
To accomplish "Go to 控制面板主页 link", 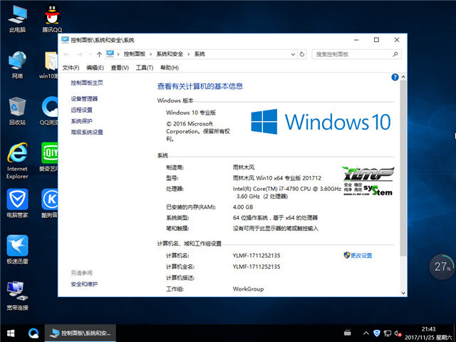I will (x=87, y=83).
